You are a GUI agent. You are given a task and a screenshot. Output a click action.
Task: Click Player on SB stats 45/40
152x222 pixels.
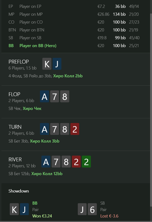(134, 38)
